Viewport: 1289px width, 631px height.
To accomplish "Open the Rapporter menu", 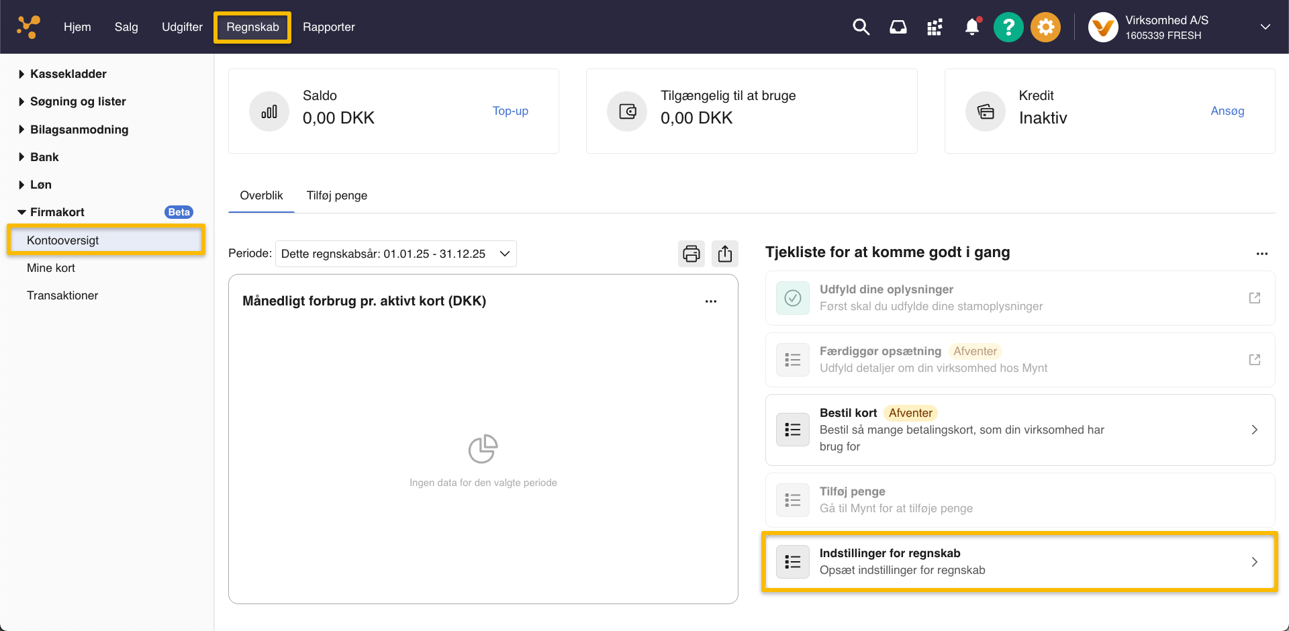I will (328, 27).
